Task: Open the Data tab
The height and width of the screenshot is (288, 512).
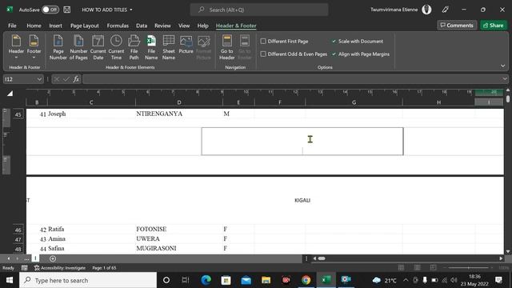Action: [x=142, y=26]
